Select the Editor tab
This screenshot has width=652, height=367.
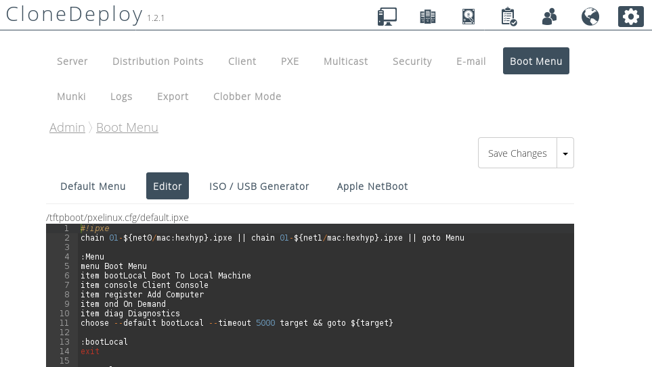coord(167,187)
